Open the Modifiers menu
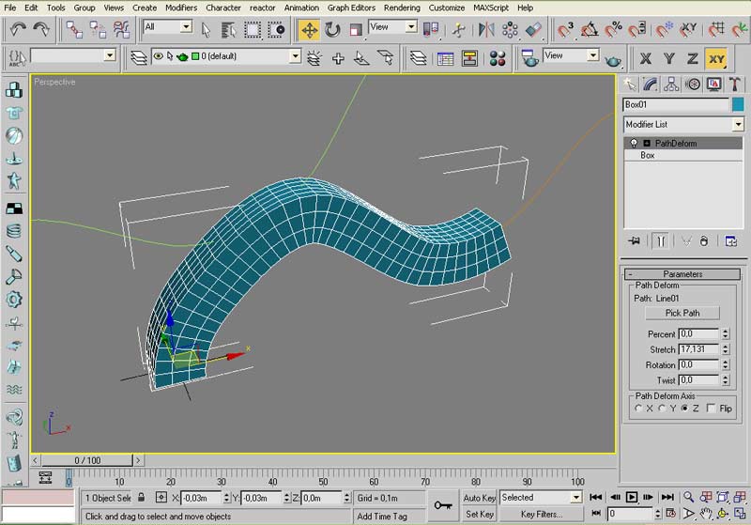 (x=181, y=8)
